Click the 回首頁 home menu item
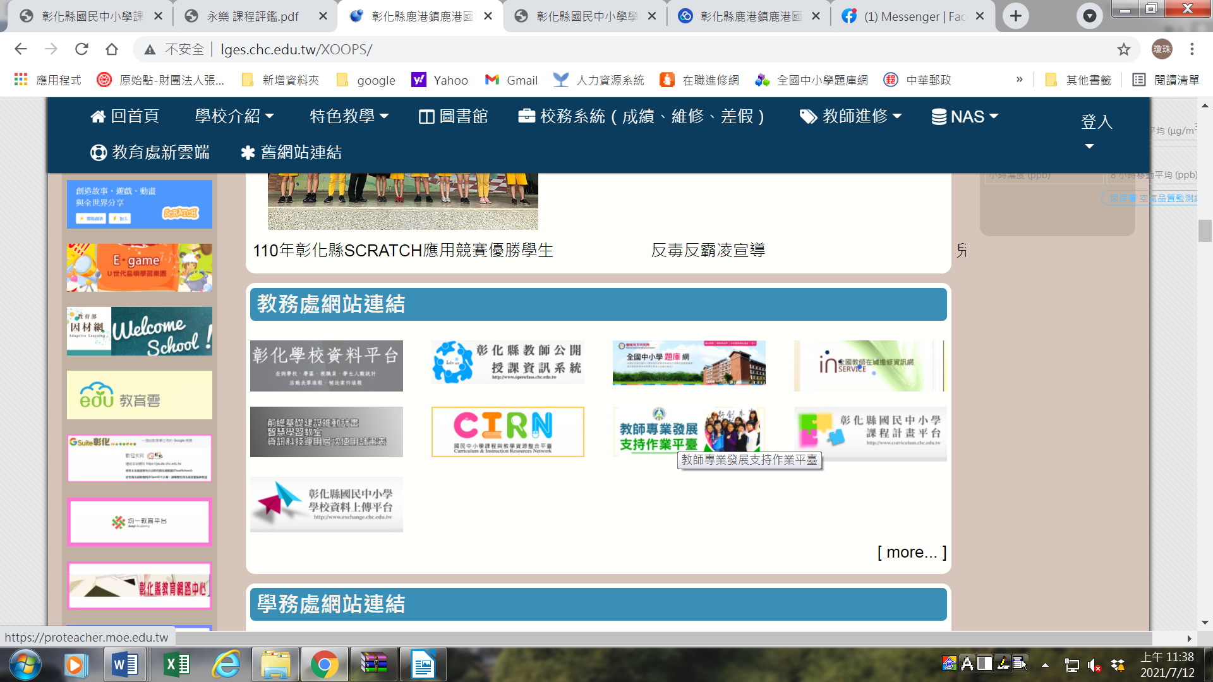 124,116
